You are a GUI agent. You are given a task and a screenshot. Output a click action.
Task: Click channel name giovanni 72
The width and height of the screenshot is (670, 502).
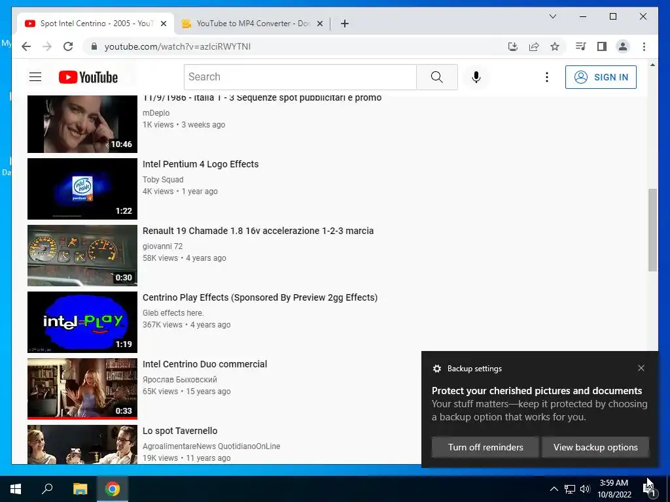(x=162, y=246)
